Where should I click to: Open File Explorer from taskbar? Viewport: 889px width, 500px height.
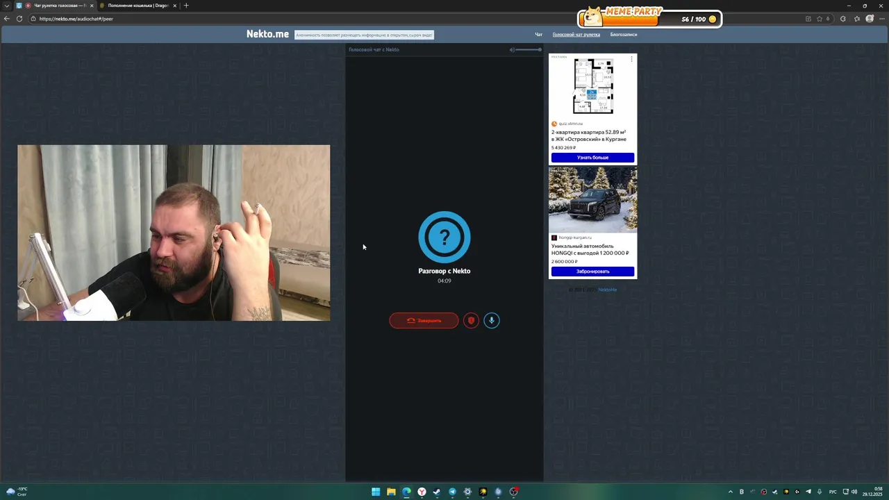tap(391, 492)
